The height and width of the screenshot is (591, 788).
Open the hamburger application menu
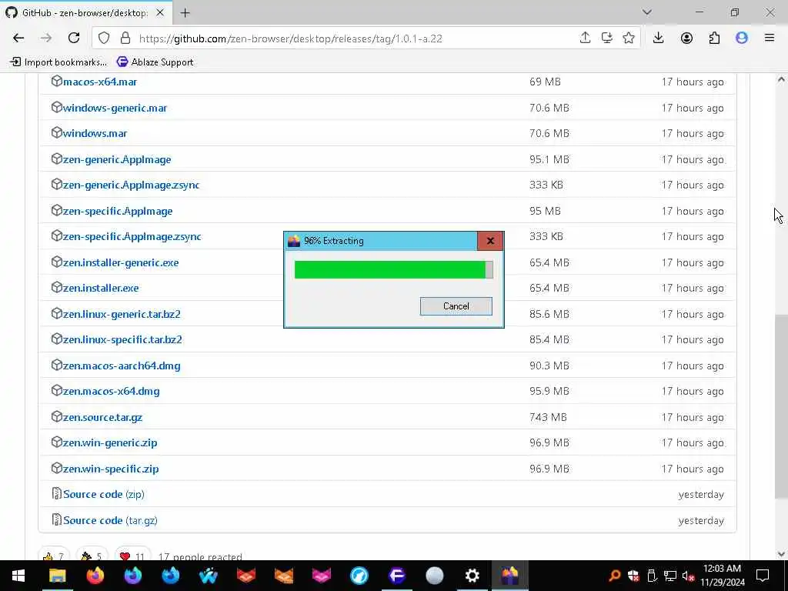click(x=770, y=38)
